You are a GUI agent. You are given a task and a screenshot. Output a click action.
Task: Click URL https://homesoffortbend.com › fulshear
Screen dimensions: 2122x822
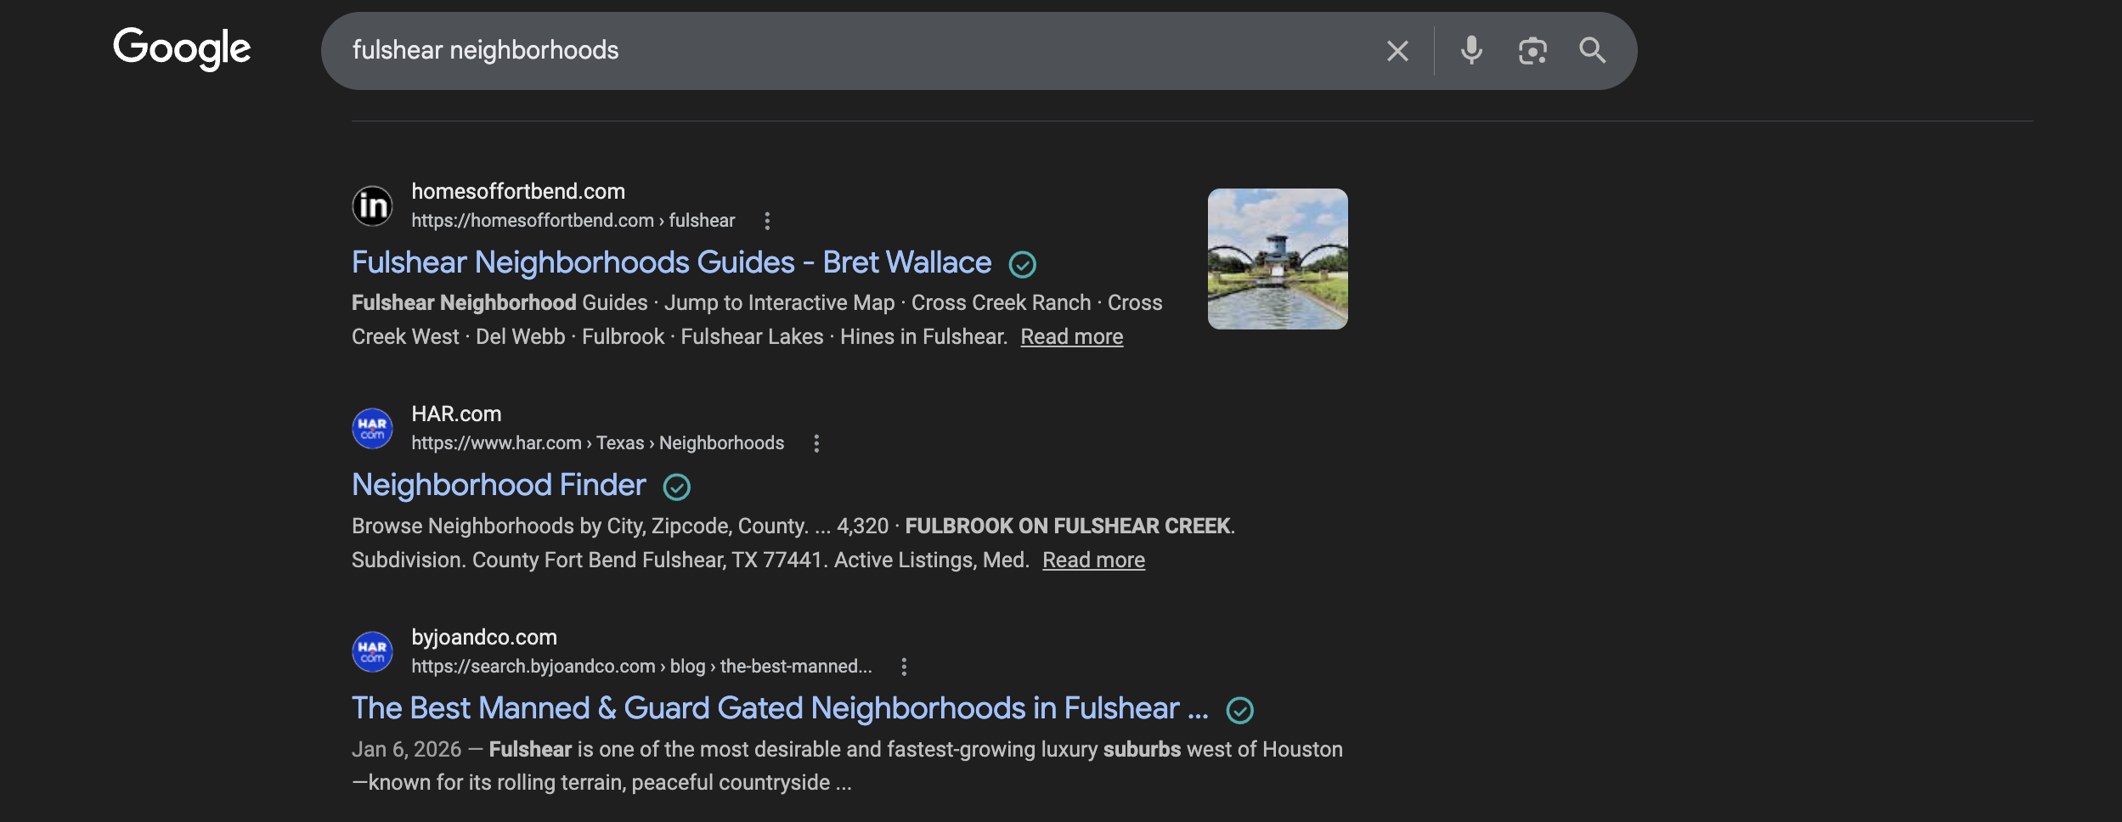(x=573, y=221)
